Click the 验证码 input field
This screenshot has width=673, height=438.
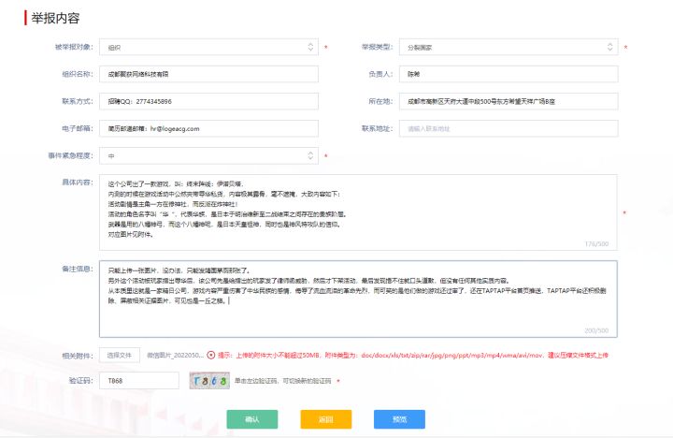click(x=139, y=381)
